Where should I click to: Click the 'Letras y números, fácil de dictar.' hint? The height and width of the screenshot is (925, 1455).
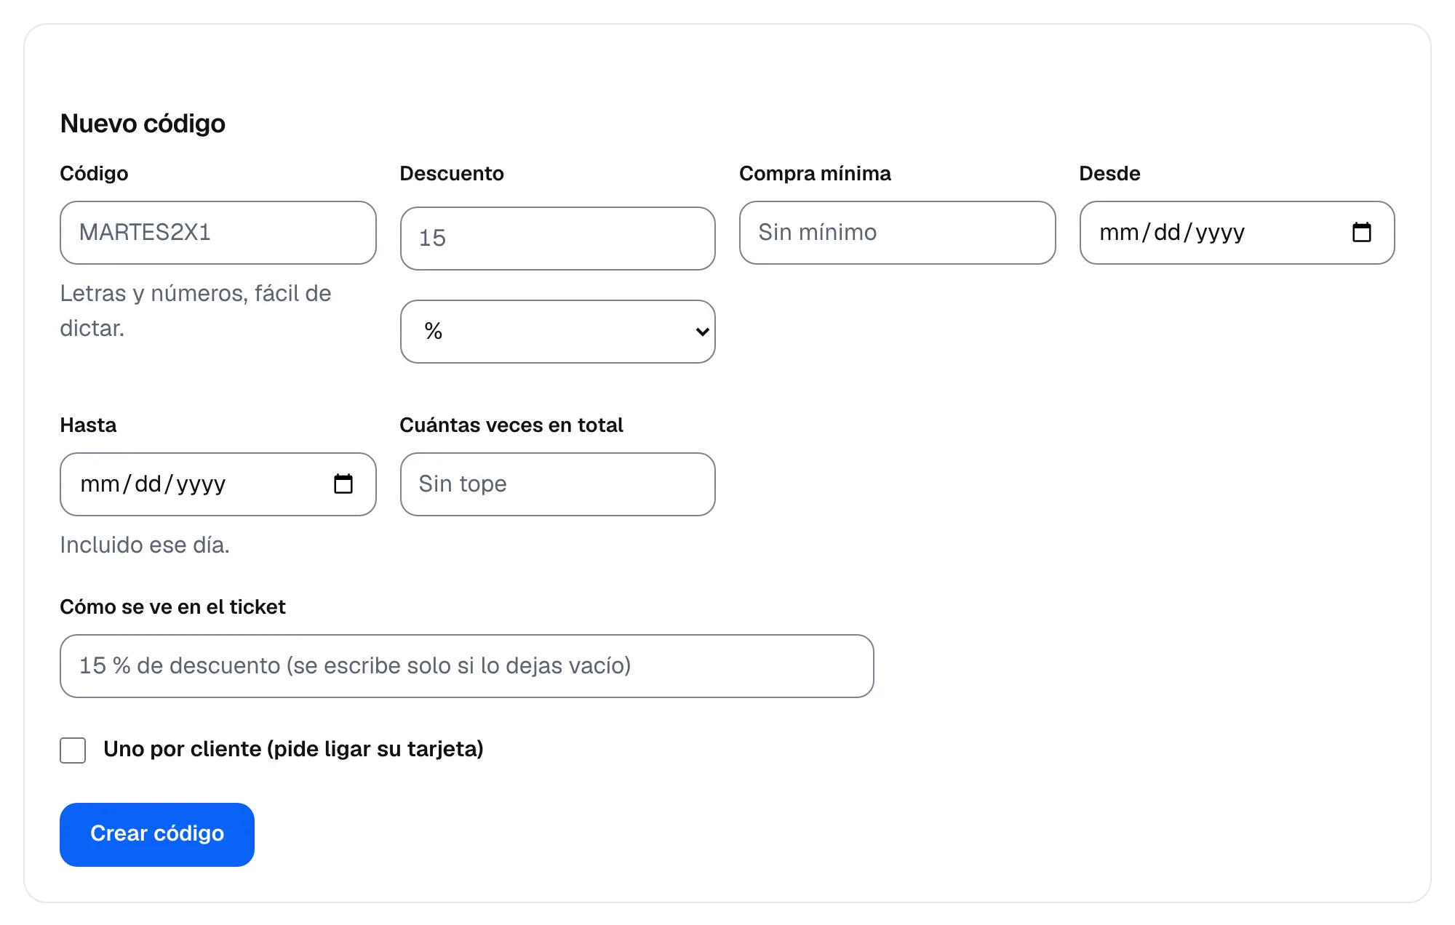point(196,311)
